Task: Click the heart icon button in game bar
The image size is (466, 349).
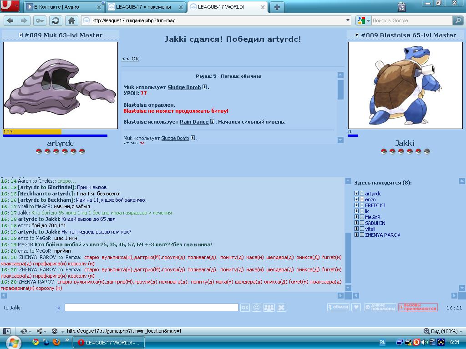Action: [x=356, y=307]
